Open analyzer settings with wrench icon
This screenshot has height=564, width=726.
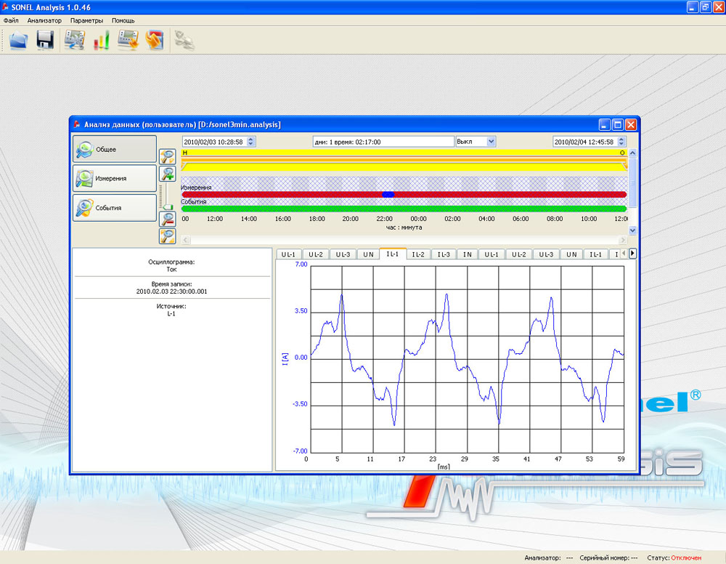click(x=74, y=40)
